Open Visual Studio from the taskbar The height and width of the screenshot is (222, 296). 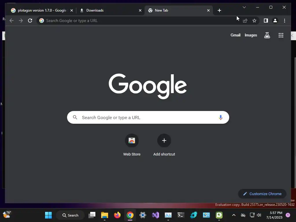pos(156,215)
